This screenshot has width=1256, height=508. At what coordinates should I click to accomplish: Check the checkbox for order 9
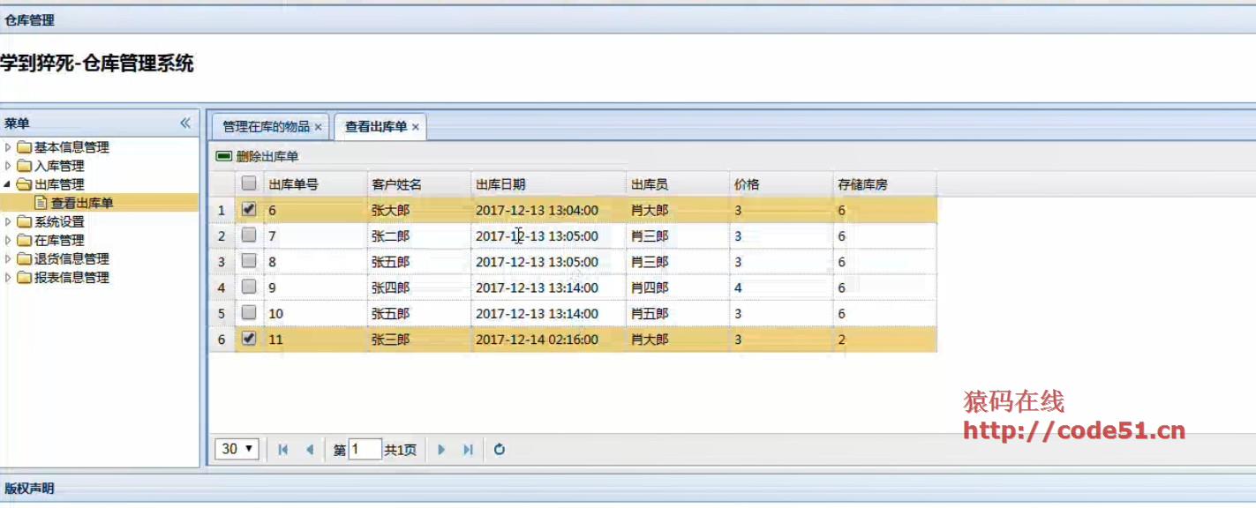249,287
